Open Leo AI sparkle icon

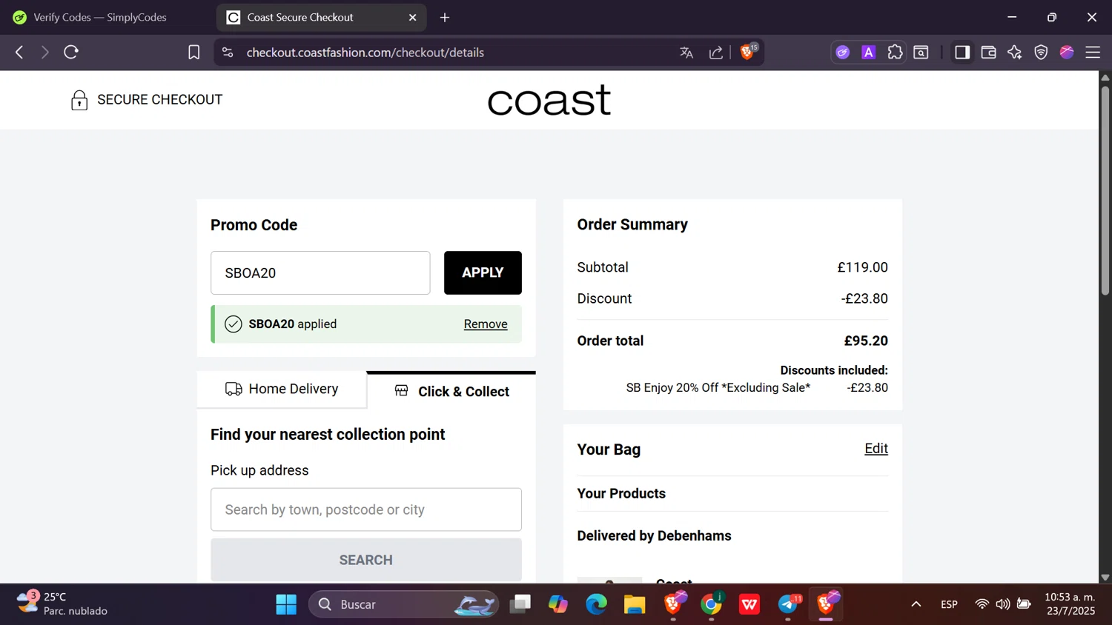(1015, 52)
